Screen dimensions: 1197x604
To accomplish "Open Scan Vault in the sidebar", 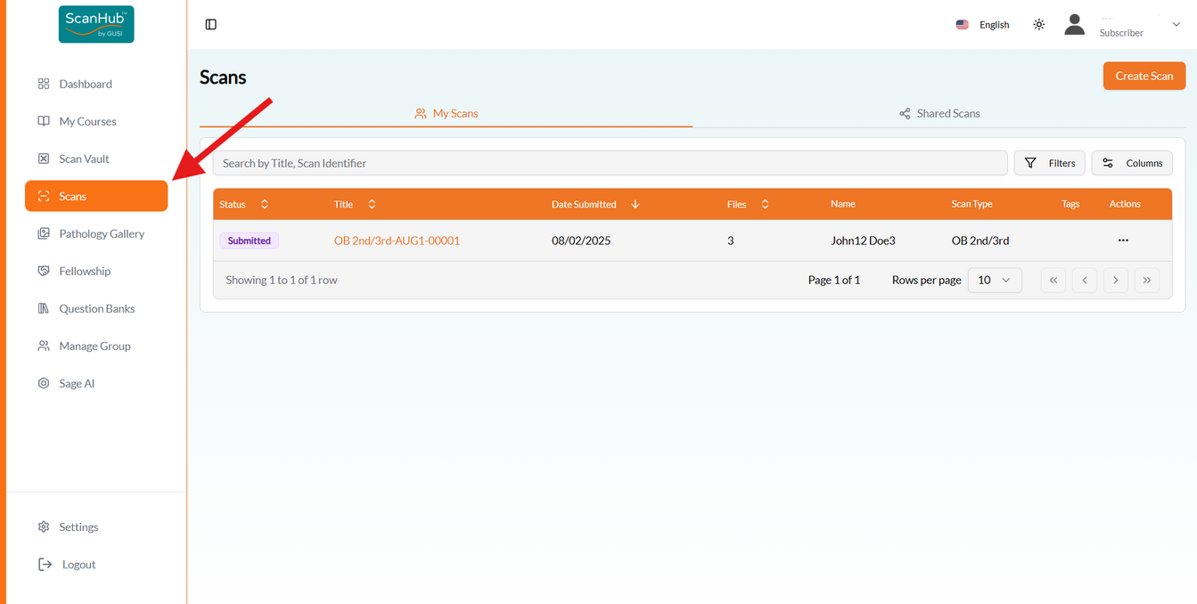I will click(x=96, y=159).
